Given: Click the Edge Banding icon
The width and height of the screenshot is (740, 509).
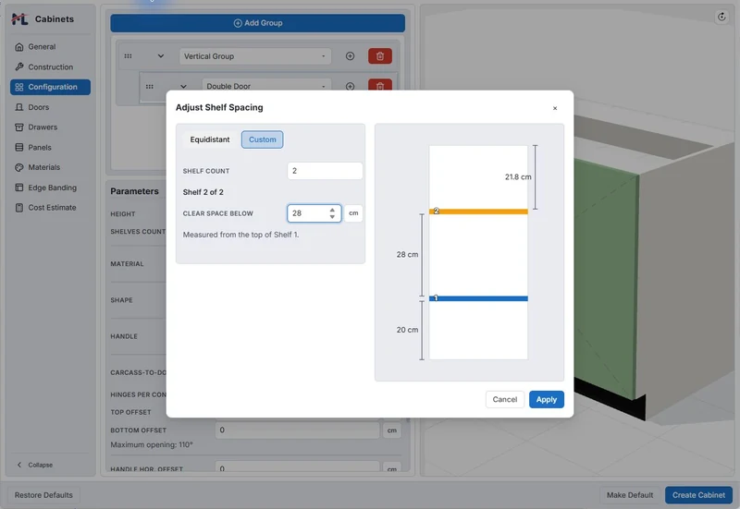Looking at the screenshot, I should tap(18, 188).
